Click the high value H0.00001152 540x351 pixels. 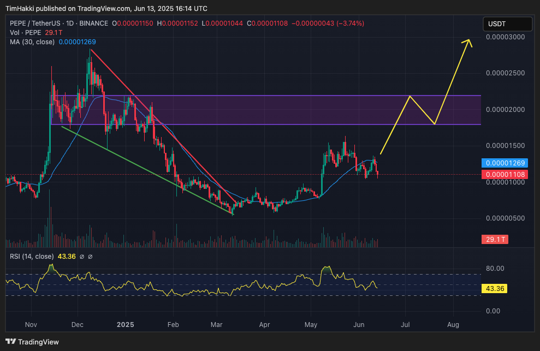pyautogui.click(x=177, y=23)
